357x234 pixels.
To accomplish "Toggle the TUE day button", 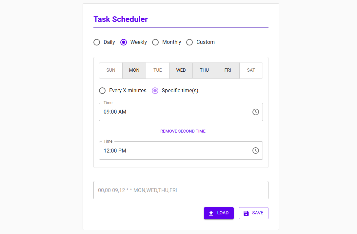I will click(x=158, y=70).
